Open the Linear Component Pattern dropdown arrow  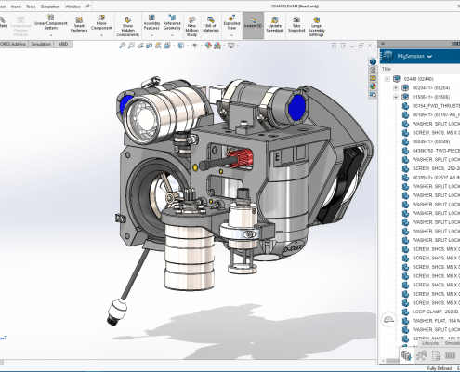(x=51, y=35)
